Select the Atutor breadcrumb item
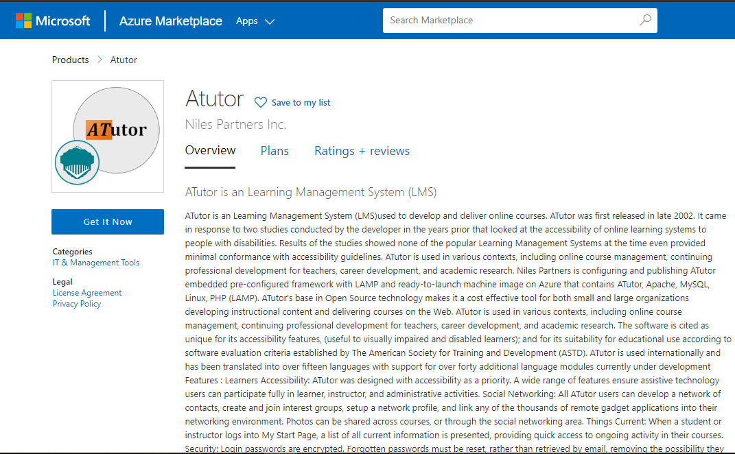Image resolution: width=735 pixels, height=454 pixels. click(124, 60)
